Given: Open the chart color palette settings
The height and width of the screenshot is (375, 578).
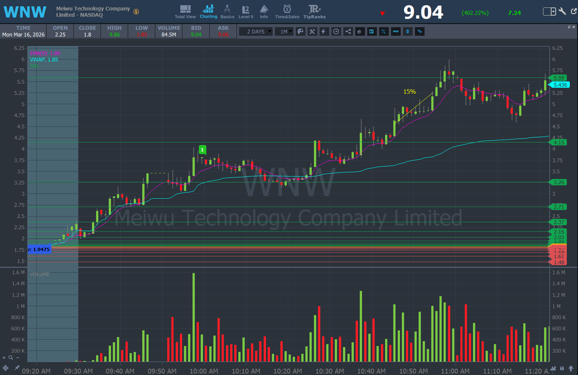Looking at the screenshot, I should point(300,31).
